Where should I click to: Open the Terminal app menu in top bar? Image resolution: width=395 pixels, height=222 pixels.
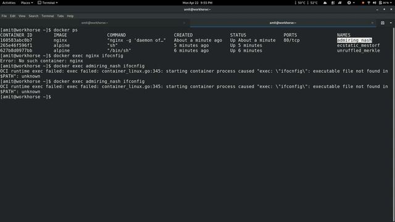click(x=48, y=2)
